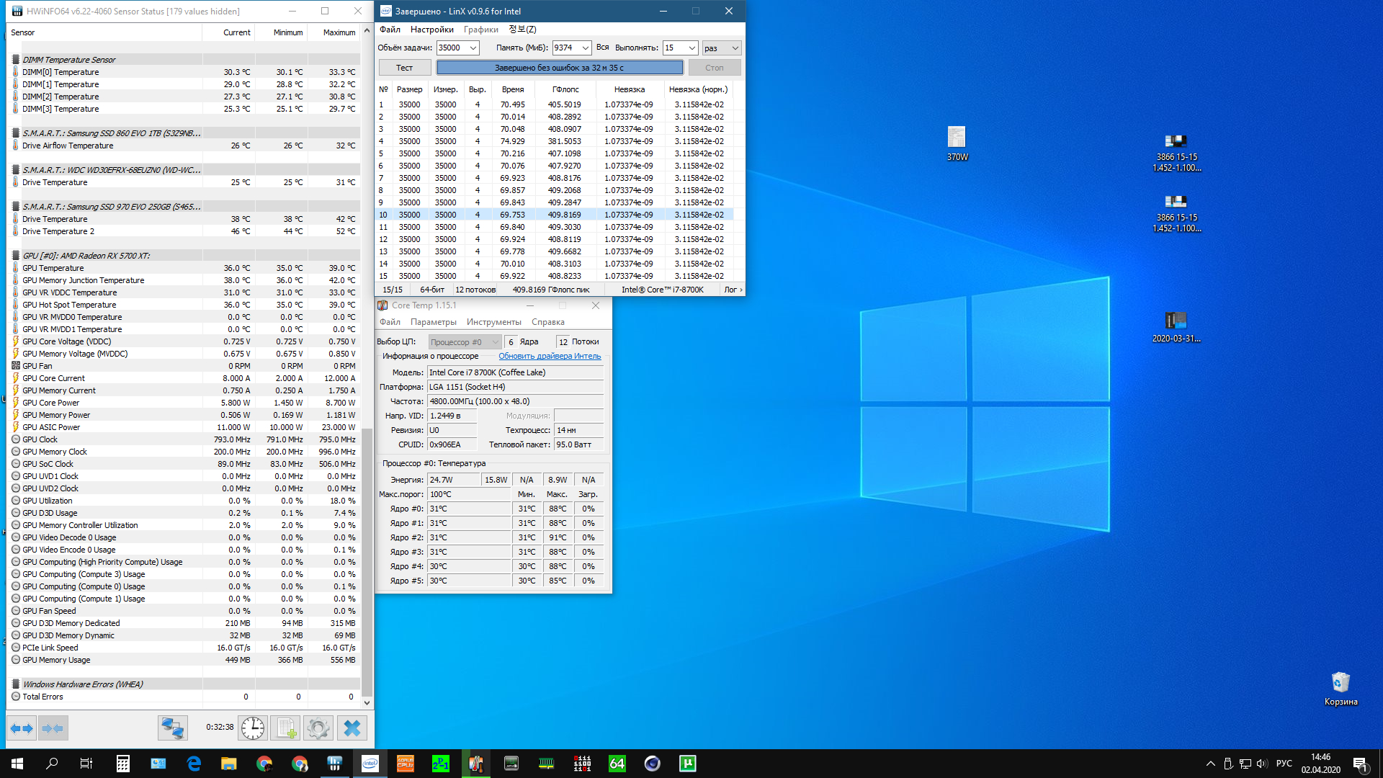This screenshot has width=1383, height=778.
Task: Click the Windows Start button
Action: pyautogui.click(x=17, y=764)
